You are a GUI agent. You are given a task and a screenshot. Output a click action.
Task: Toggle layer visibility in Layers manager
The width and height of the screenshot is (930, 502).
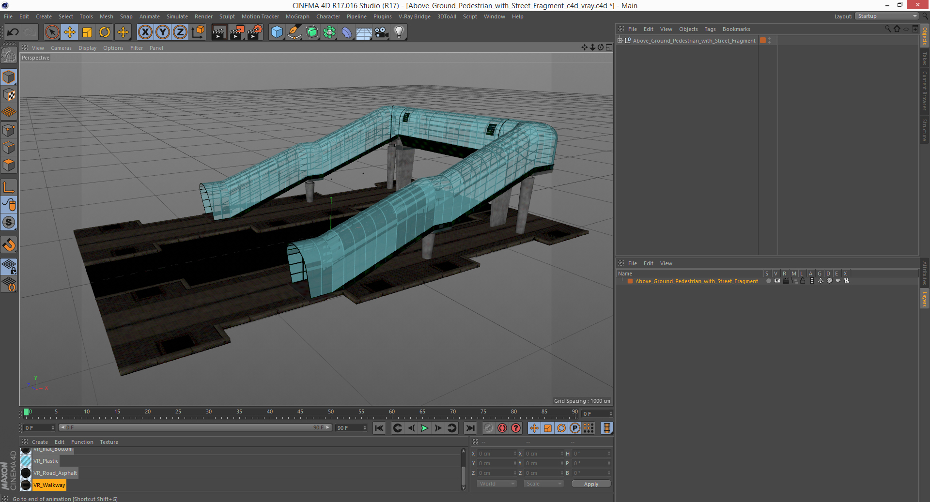click(777, 281)
